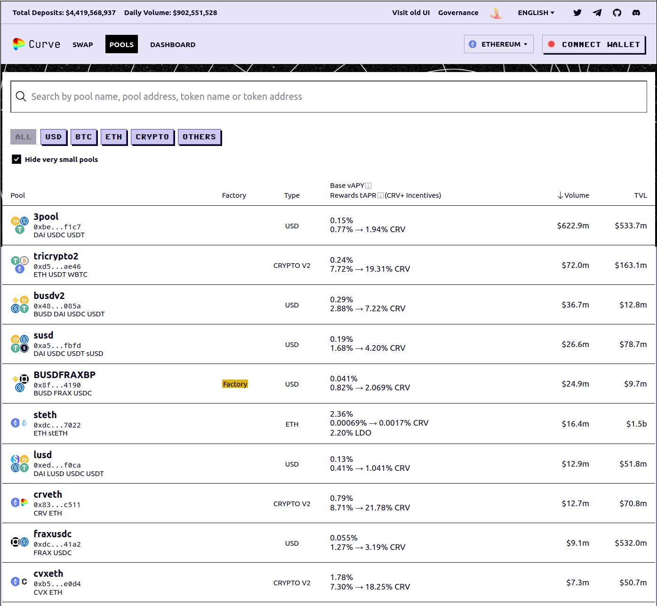Click the susd token icons
The height and width of the screenshot is (606, 657).
(19, 344)
